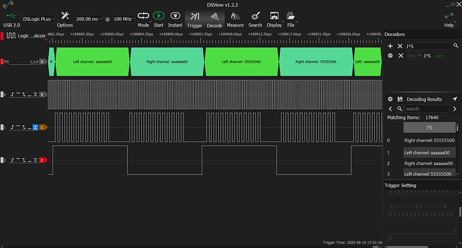Open Decoding Results settings gear icon
The image size is (462, 248).
point(390,99)
